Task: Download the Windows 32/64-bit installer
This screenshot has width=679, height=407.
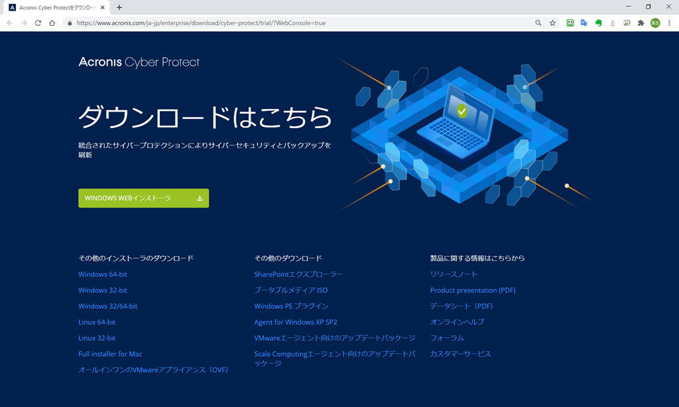Action: pos(108,306)
